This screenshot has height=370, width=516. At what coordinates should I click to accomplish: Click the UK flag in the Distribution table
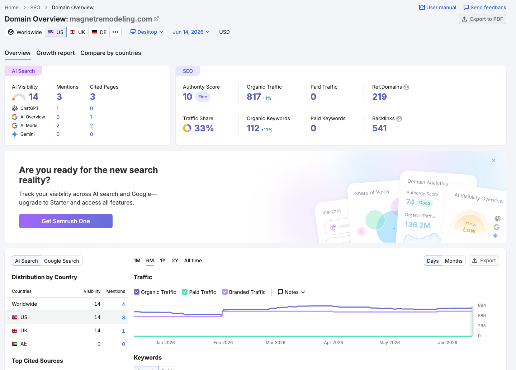pos(15,331)
